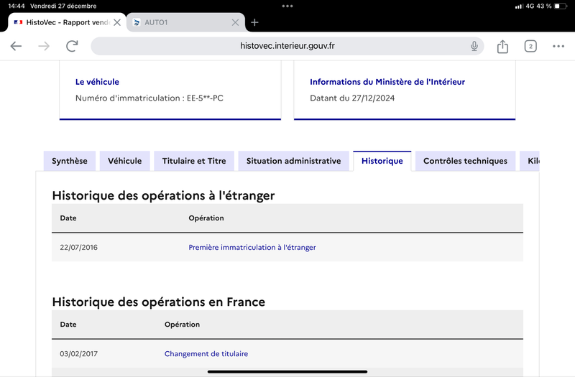The image size is (575, 377).
Task: Click Informations du Ministère de l'Intérieur heading
Action: point(387,82)
